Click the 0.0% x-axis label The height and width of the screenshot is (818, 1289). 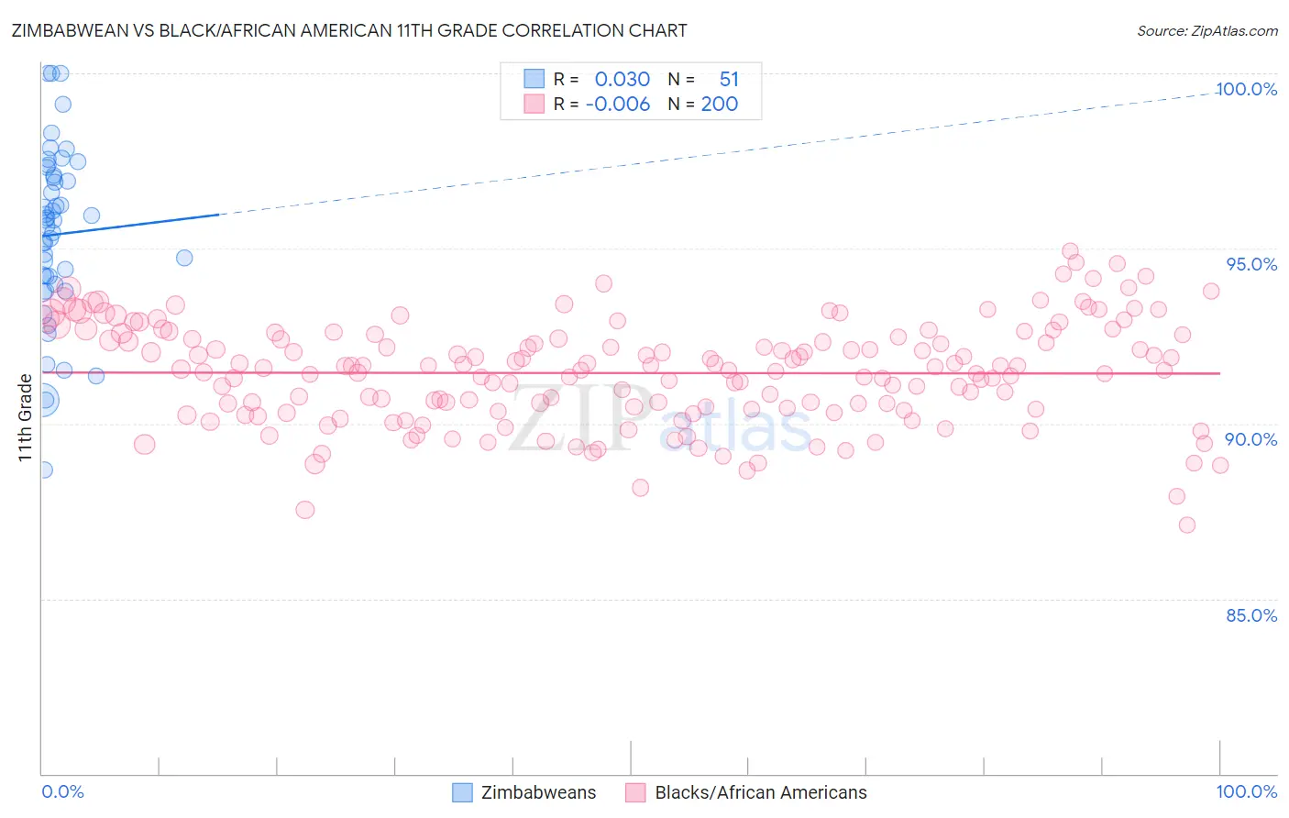point(62,792)
